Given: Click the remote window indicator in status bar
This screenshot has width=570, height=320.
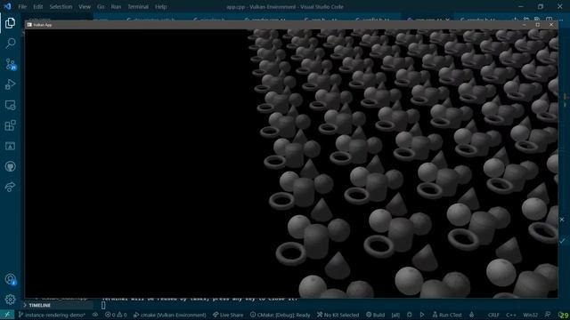Looking at the screenshot, I should pos(7,315).
